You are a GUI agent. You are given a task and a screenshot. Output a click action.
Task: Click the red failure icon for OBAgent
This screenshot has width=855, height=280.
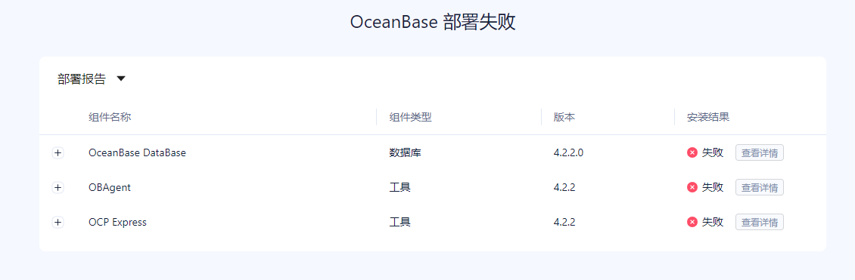coord(692,188)
